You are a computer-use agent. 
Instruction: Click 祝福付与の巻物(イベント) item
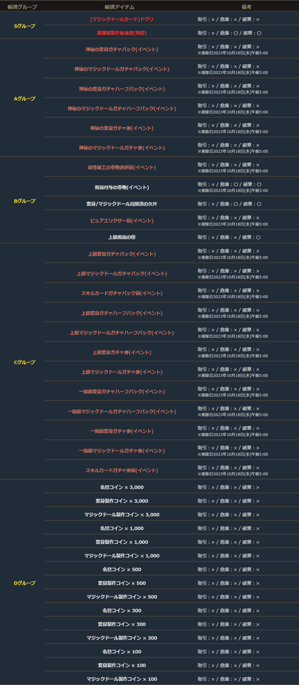pos(122,187)
